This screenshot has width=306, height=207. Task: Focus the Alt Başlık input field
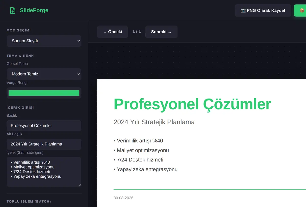point(44,144)
